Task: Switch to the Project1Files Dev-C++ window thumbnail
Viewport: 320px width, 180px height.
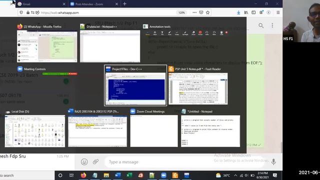Action: pyautogui.click(x=135, y=88)
